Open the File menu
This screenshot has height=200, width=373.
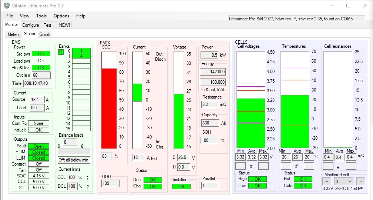click(x=10, y=16)
